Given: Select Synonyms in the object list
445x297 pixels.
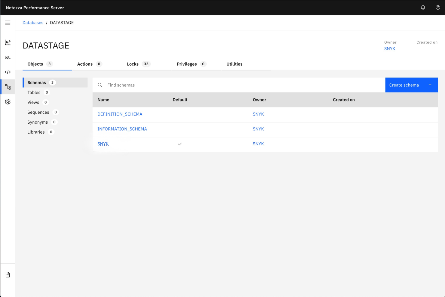Looking at the screenshot, I should (x=38, y=122).
